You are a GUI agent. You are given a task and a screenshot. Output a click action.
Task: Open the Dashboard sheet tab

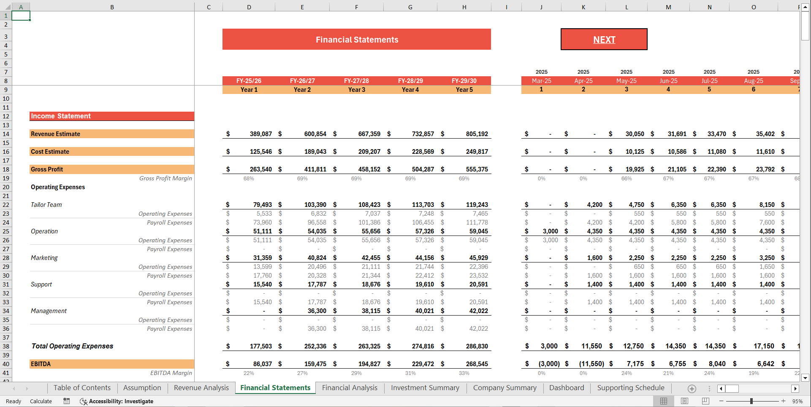click(x=567, y=388)
